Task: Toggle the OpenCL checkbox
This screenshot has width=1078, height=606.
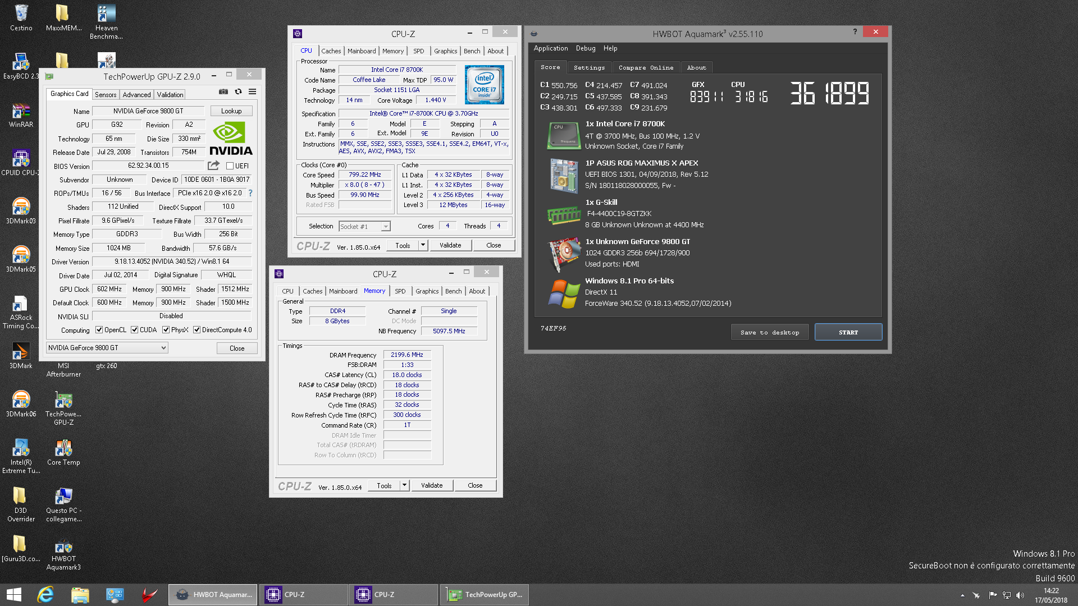Action: 99,330
